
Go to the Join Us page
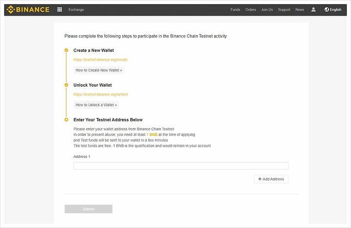267,10
